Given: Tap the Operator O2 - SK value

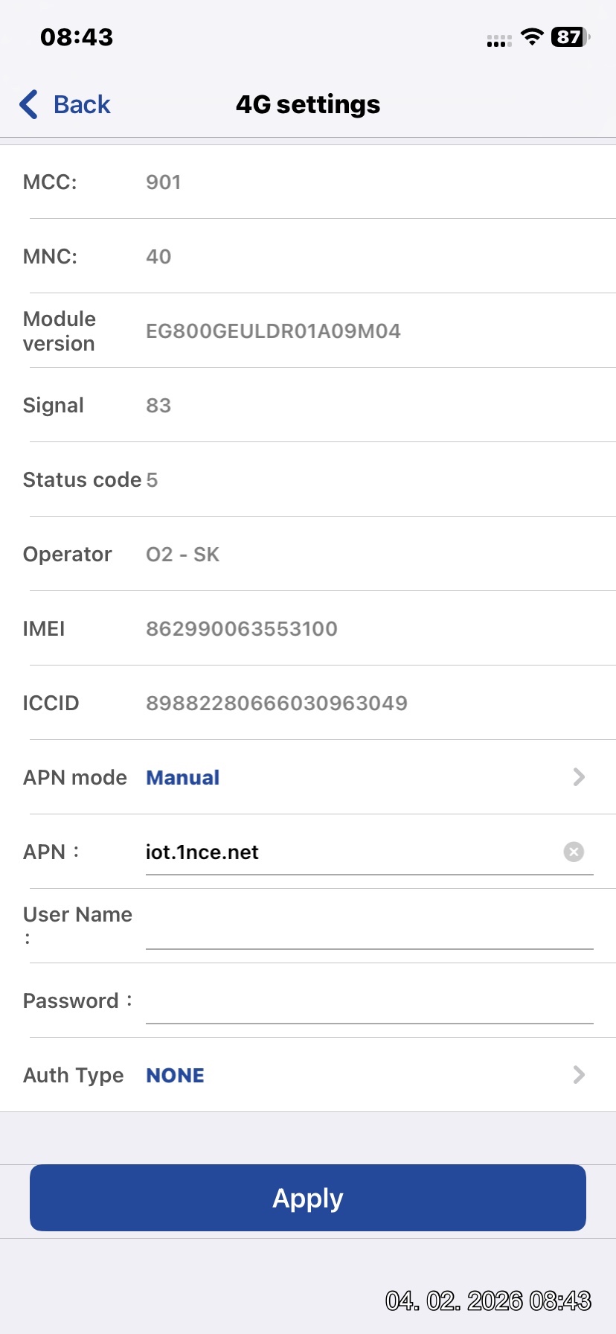Looking at the screenshot, I should coord(182,554).
